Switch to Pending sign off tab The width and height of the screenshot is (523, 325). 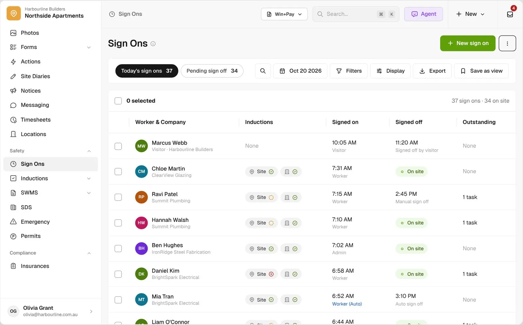(212, 71)
